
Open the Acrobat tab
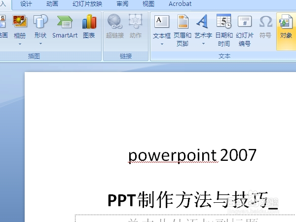tap(180, 4)
